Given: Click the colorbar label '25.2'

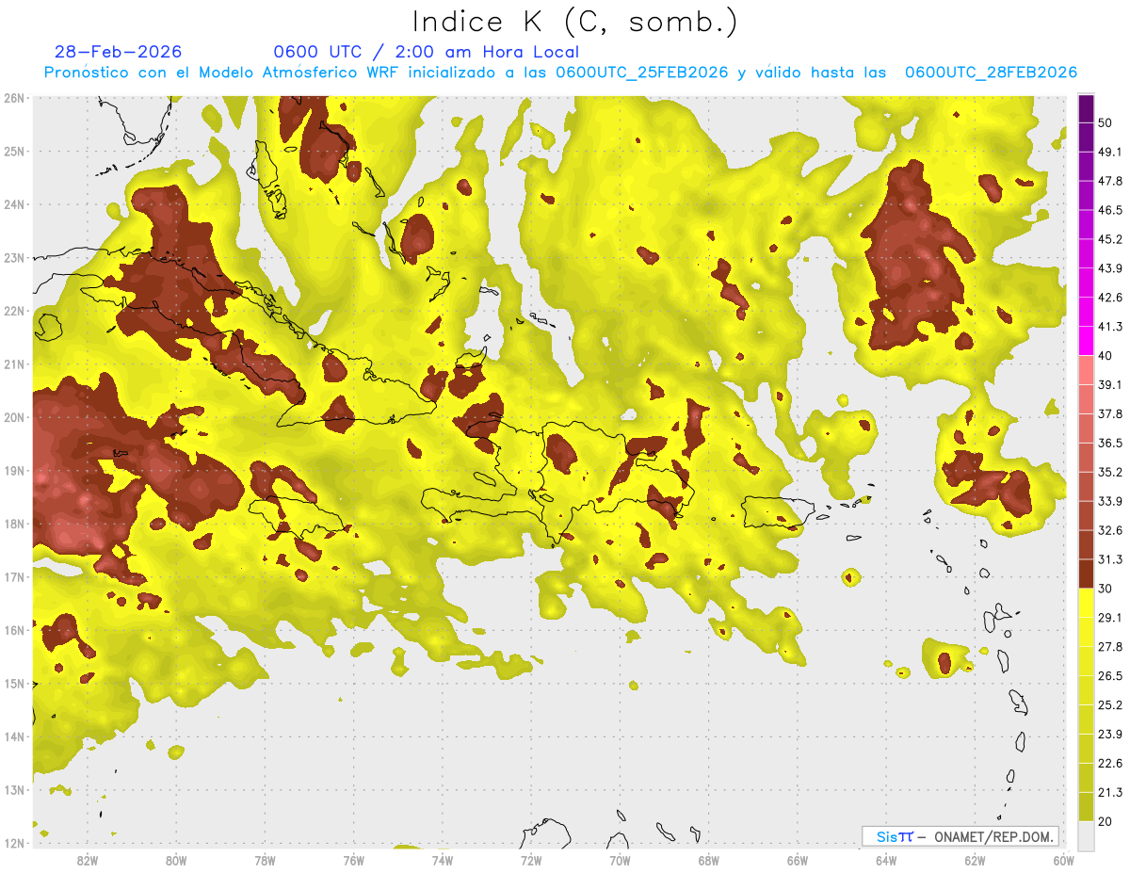Looking at the screenshot, I should tap(1110, 705).
